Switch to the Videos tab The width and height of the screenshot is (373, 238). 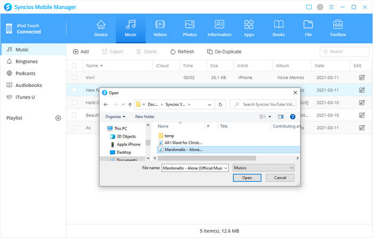pos(160,29)
